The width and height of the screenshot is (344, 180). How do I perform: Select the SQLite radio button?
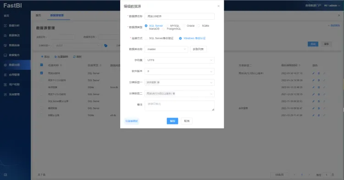pos(199,26)
